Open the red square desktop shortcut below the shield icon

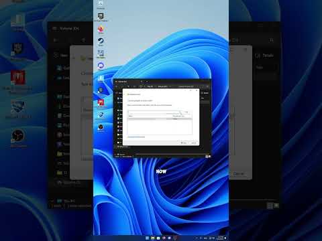pyautogui.click(x=101, y=102)
